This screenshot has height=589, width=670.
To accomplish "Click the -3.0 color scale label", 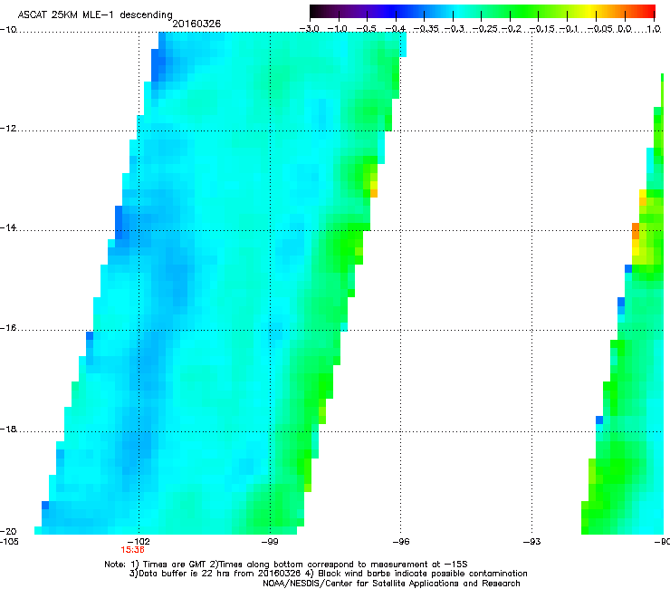I will point(309,29).
